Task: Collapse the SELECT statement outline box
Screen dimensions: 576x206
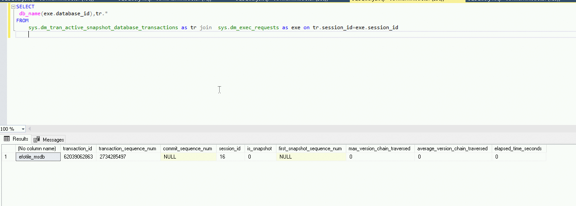Action: tap(13, 7)
